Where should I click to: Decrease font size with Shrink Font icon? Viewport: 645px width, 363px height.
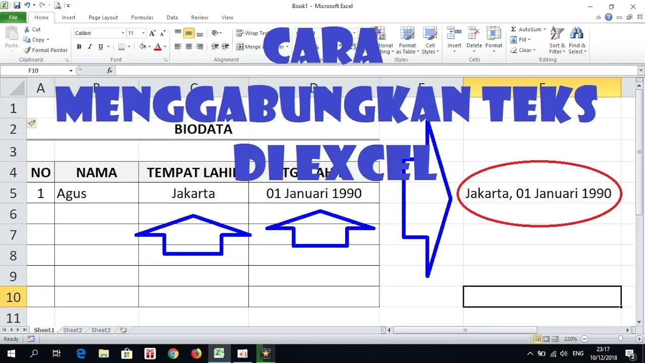click(163, 33)
